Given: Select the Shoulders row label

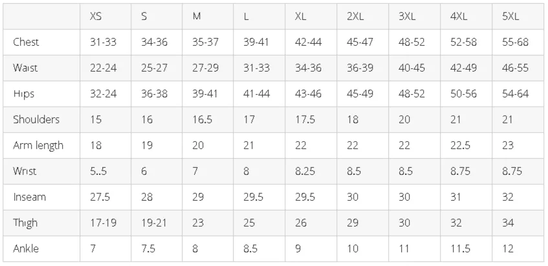Looking at the screenshot, I should click(36, 119).
